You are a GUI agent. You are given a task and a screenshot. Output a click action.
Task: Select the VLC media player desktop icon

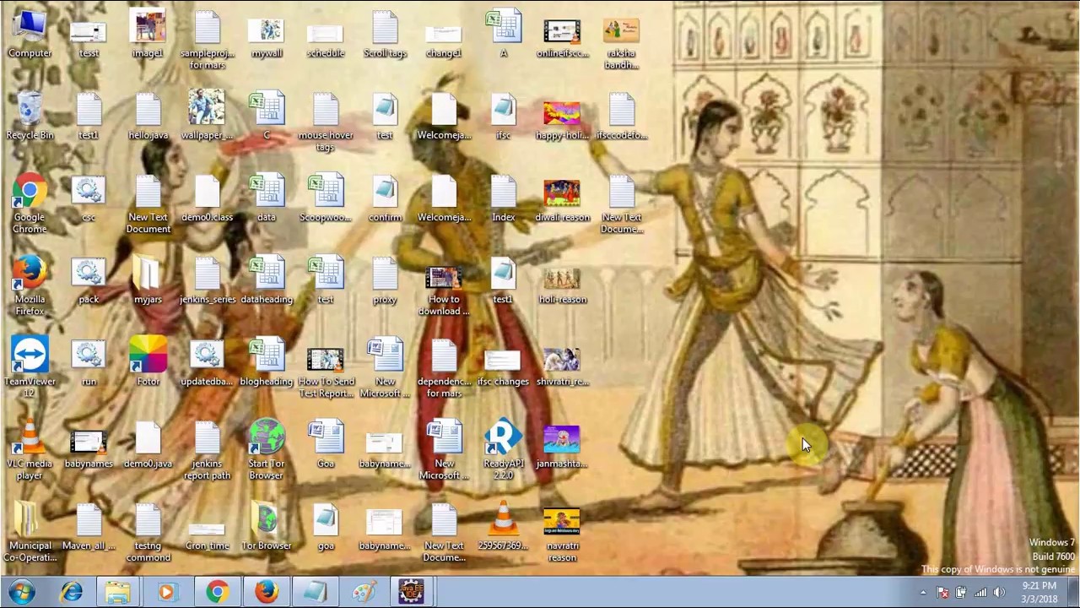(x=30, y=449)
